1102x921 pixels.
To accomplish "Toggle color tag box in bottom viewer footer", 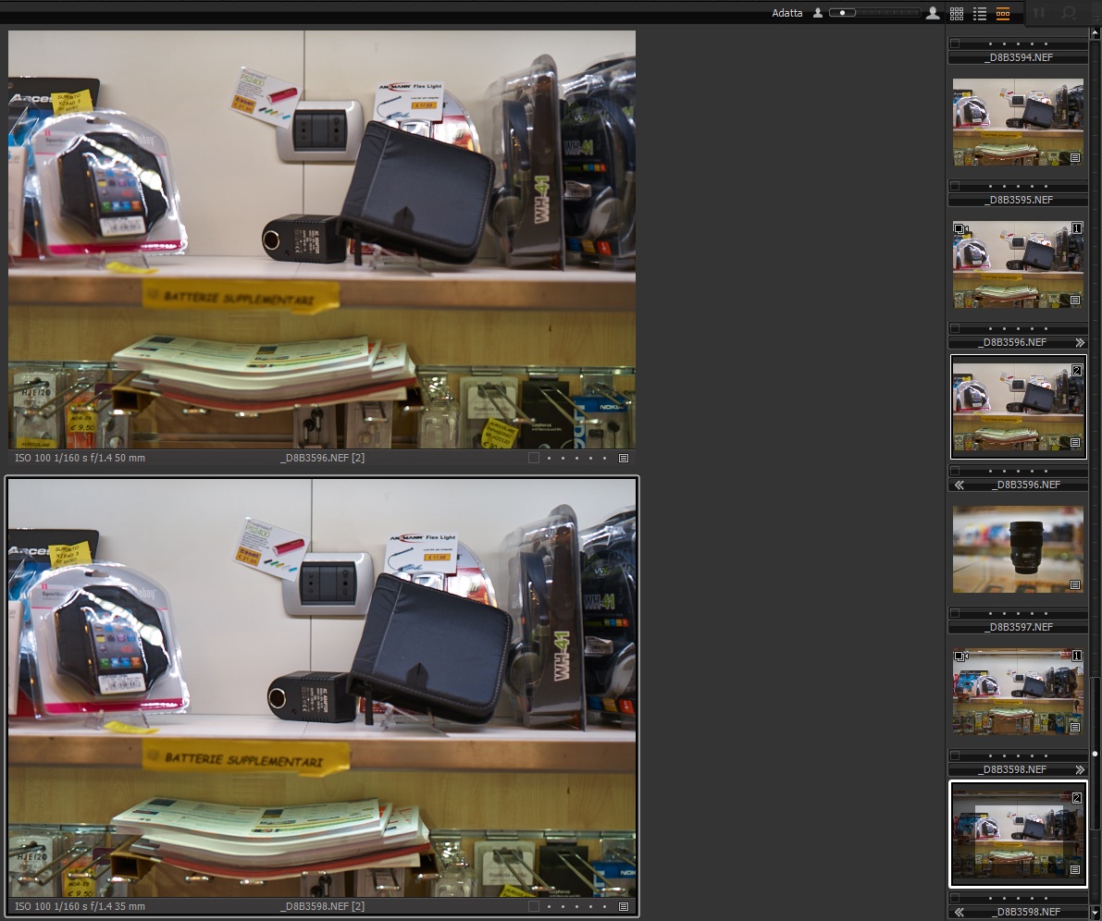I will 534,906.
